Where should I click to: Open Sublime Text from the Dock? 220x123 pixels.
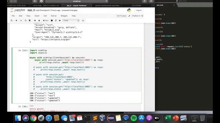[95, 118]
